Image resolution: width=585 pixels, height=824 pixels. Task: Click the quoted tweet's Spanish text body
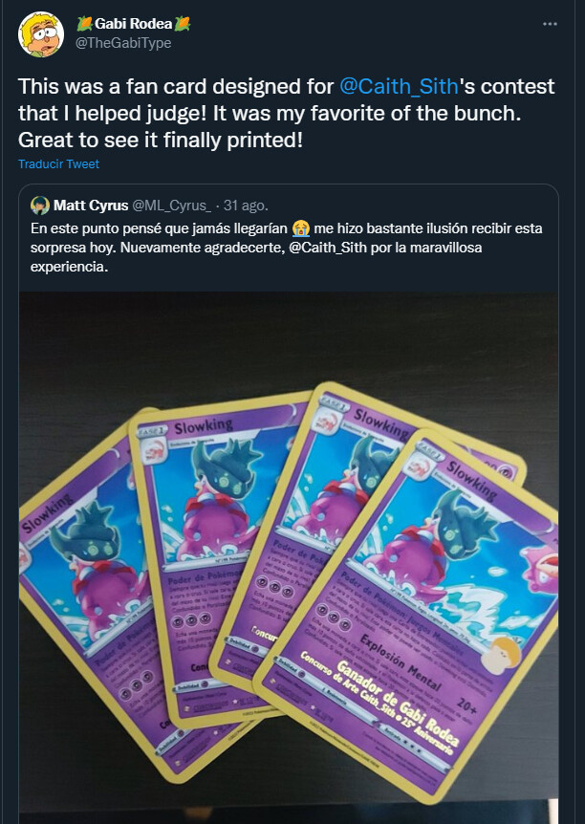(287, 248)
